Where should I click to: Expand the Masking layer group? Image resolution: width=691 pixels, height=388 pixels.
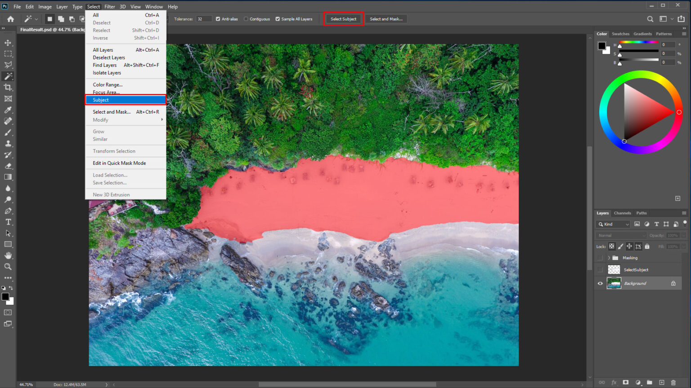pyautogui.click(x=609, y=257)
